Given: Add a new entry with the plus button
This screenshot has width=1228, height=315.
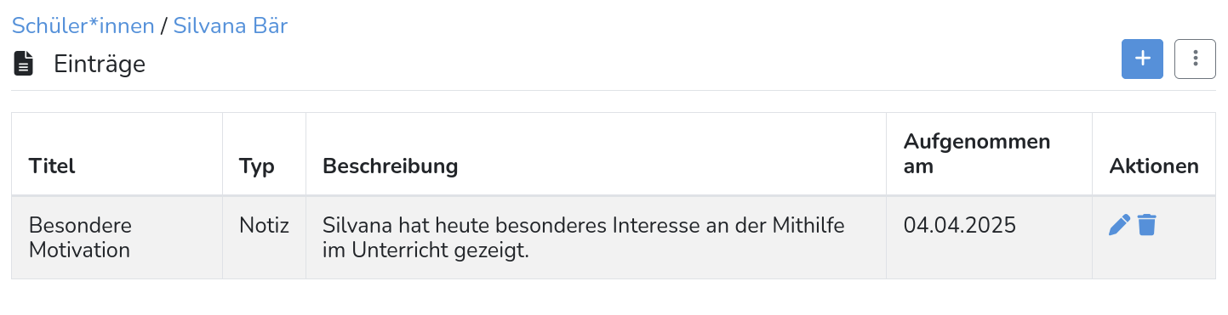Looking at the screenshot, I should click(1142, 59).
